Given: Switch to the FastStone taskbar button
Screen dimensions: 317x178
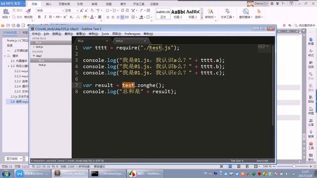Looking at the screenshot, I should click(145, 174).
